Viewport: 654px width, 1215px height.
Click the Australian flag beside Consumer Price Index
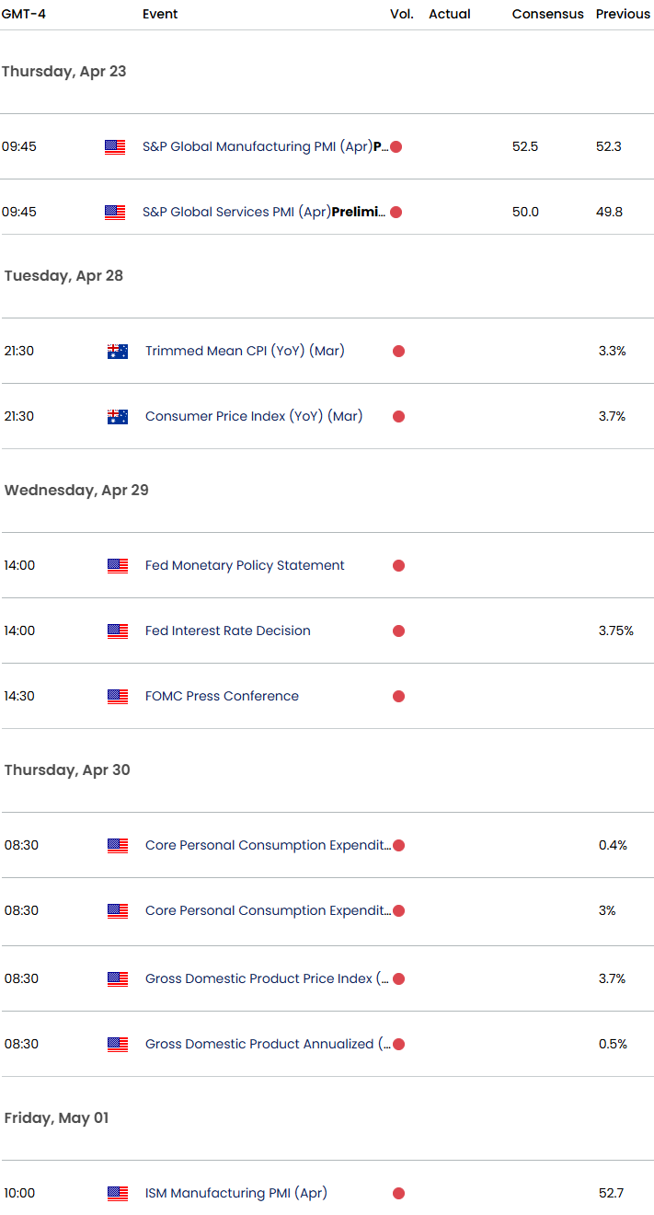click(118, 416)
